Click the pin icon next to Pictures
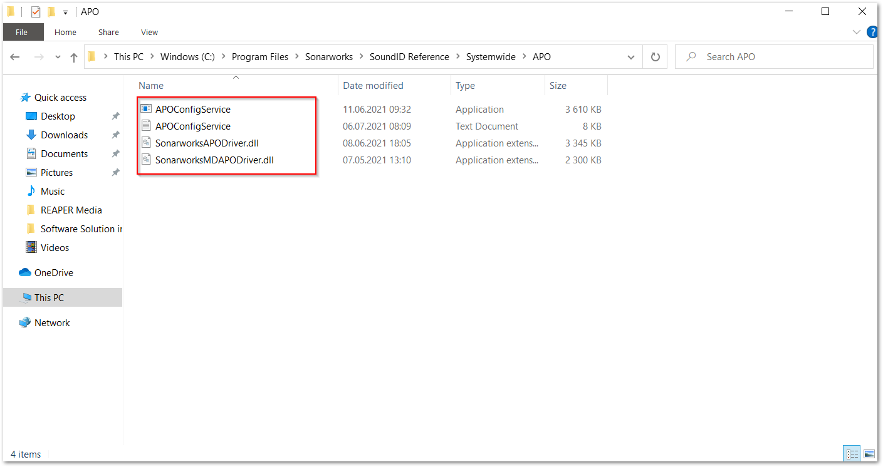 115,173
